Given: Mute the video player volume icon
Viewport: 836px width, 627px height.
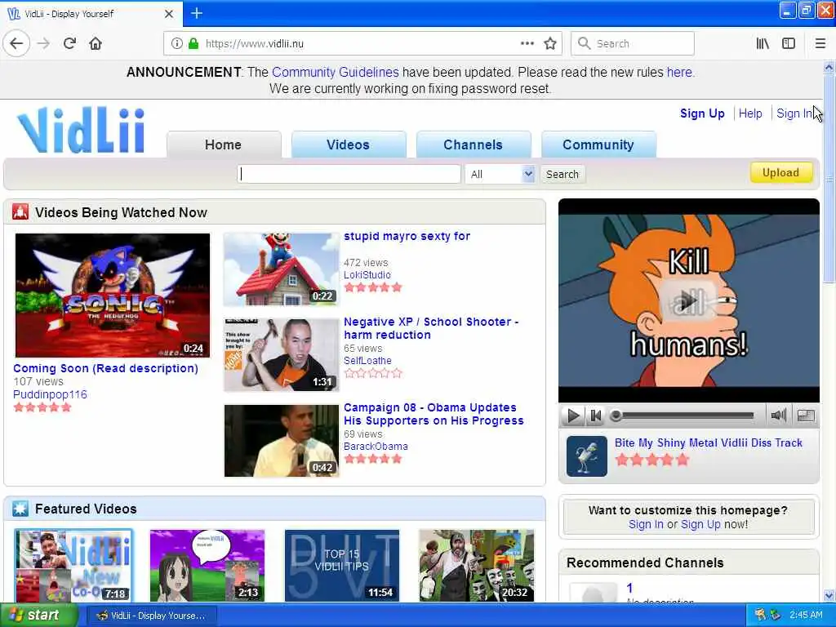Looking at the screenshot, I should click(778, 416).
